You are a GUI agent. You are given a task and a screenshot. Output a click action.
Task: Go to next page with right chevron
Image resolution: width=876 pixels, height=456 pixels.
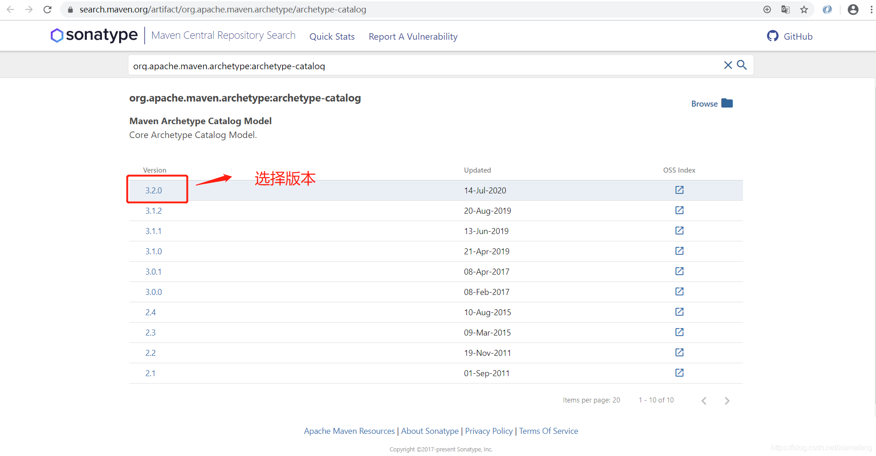pos(726,400)
